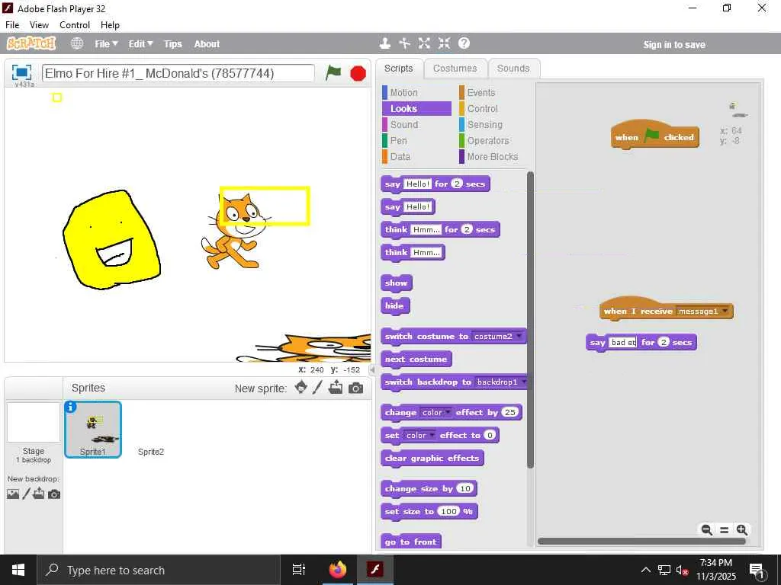Image resolution: width=781 pixels, height=585 pixels.
Task: Paint a new backdrop
Action: pos(27,494)
